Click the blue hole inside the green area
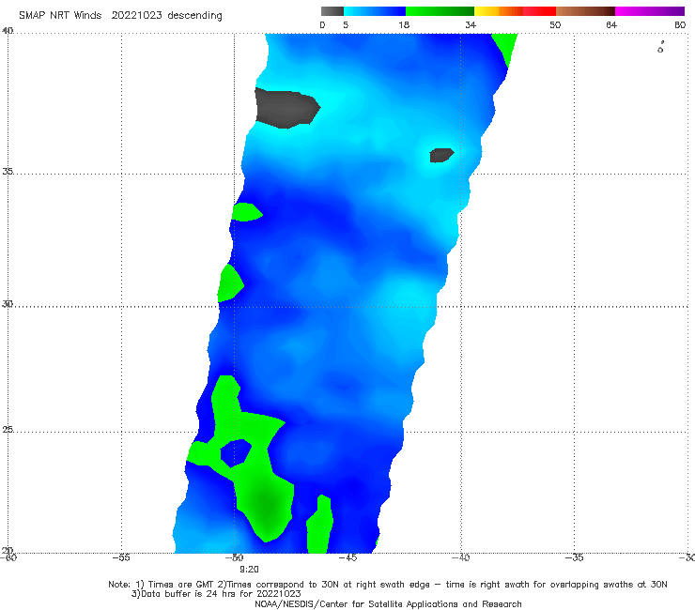This screenshot has height=610, width=695. (x=236, y=452)
